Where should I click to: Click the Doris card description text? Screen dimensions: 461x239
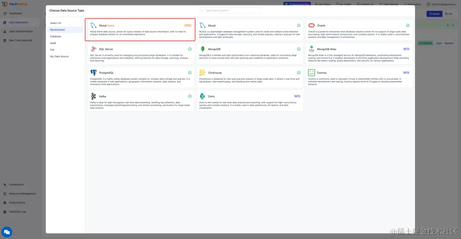(x=248, y=105)
